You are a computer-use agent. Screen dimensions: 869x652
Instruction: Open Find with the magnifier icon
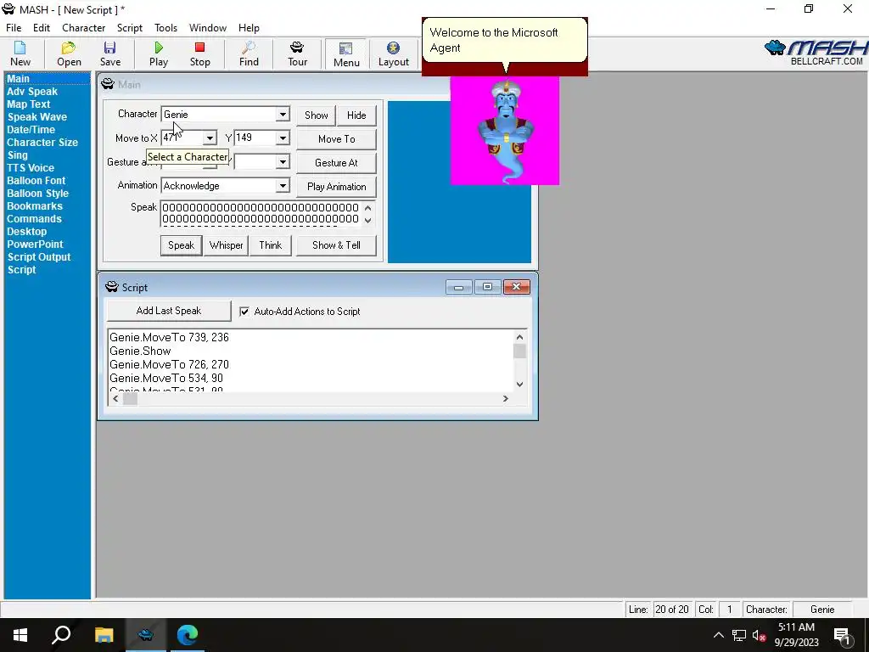click(249, 53)
